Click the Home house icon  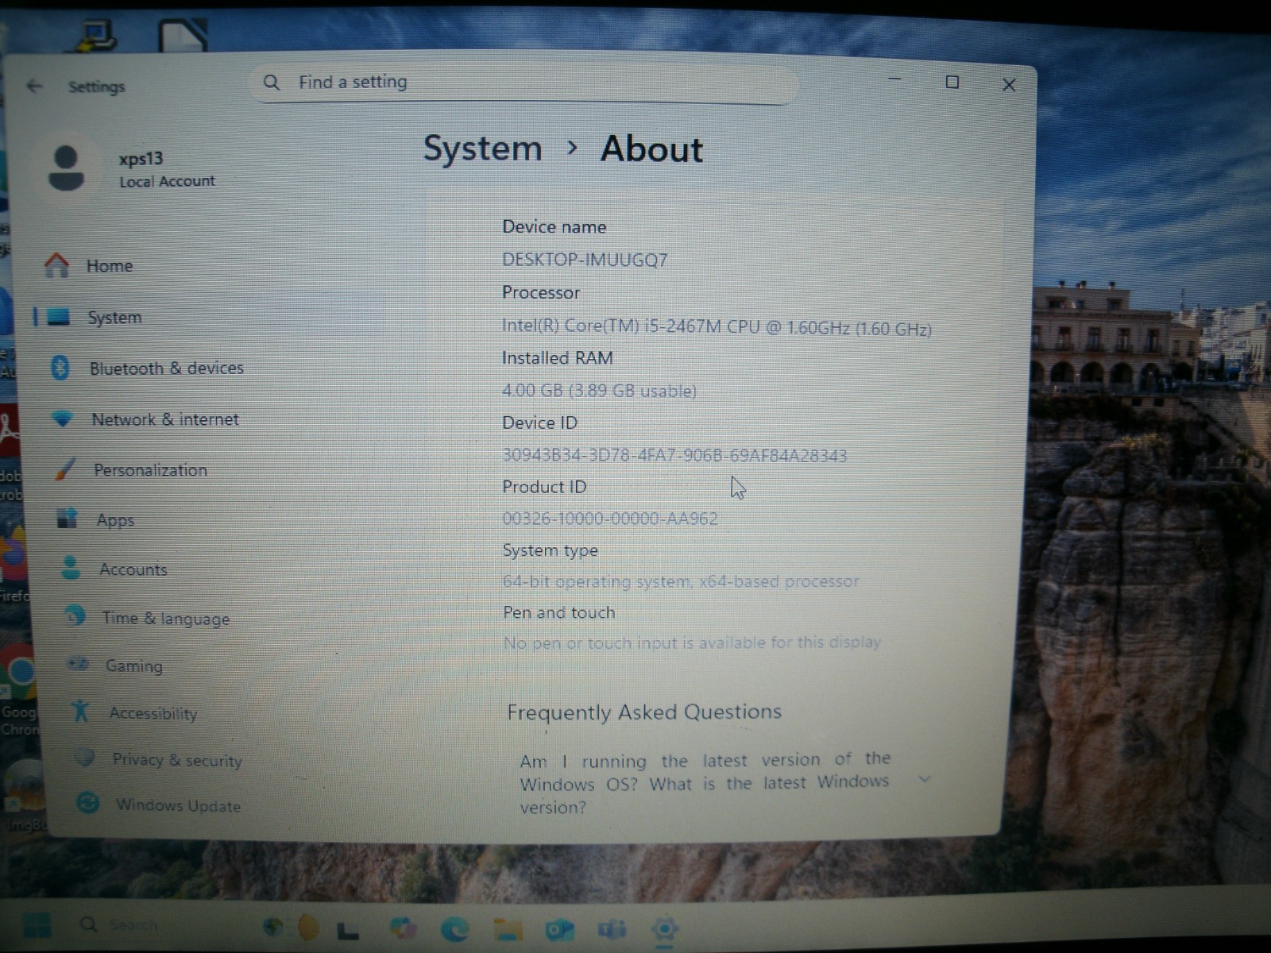(x=56, y=264)
